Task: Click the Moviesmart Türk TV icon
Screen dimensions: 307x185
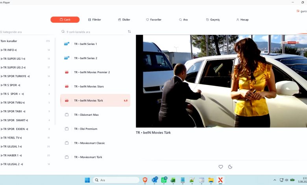Action: 67,157
